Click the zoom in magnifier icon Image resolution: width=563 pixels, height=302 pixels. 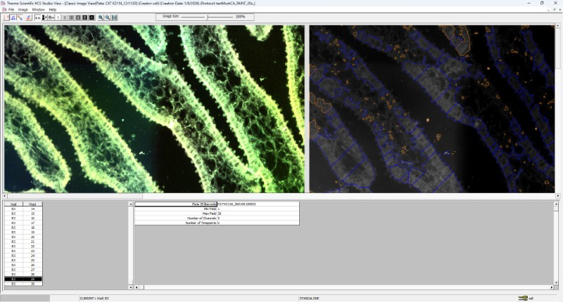(x=101, y=18)
